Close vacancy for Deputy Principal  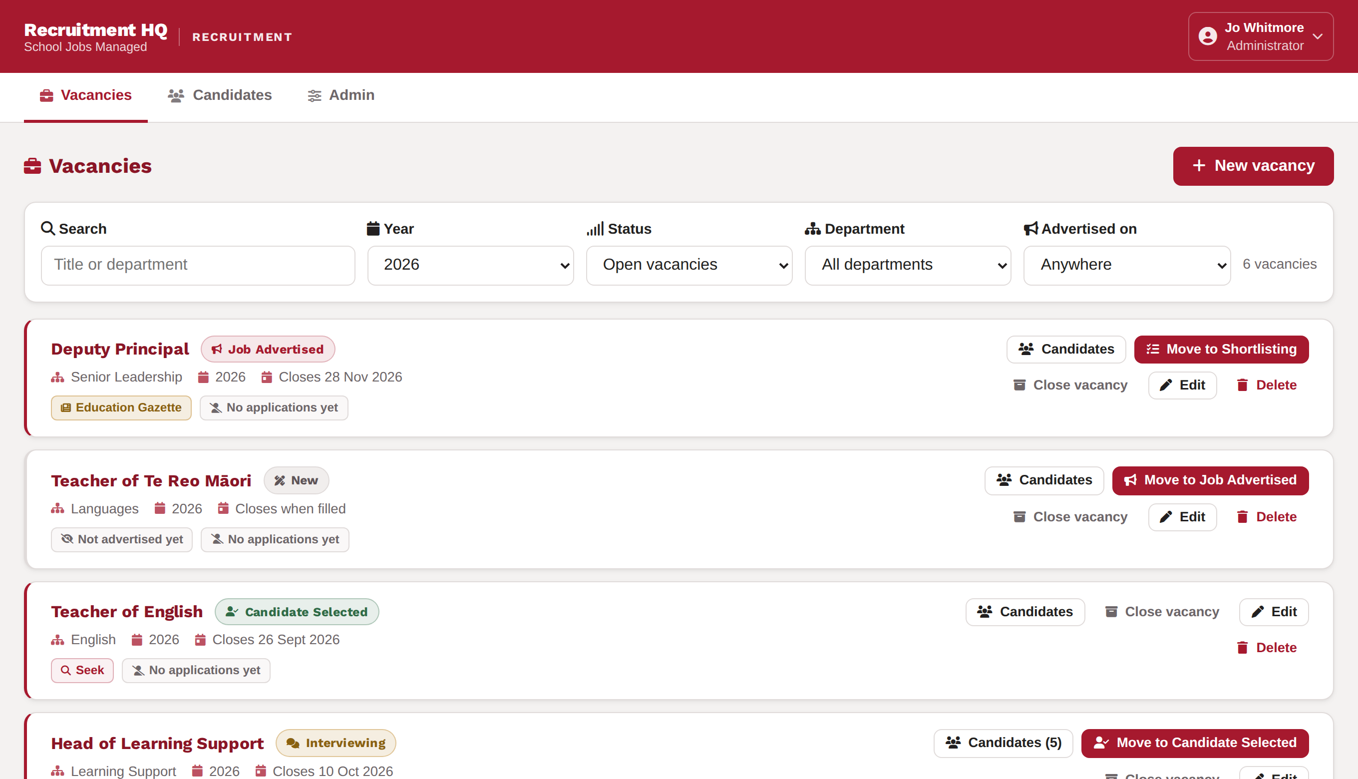click(1070, 385)
